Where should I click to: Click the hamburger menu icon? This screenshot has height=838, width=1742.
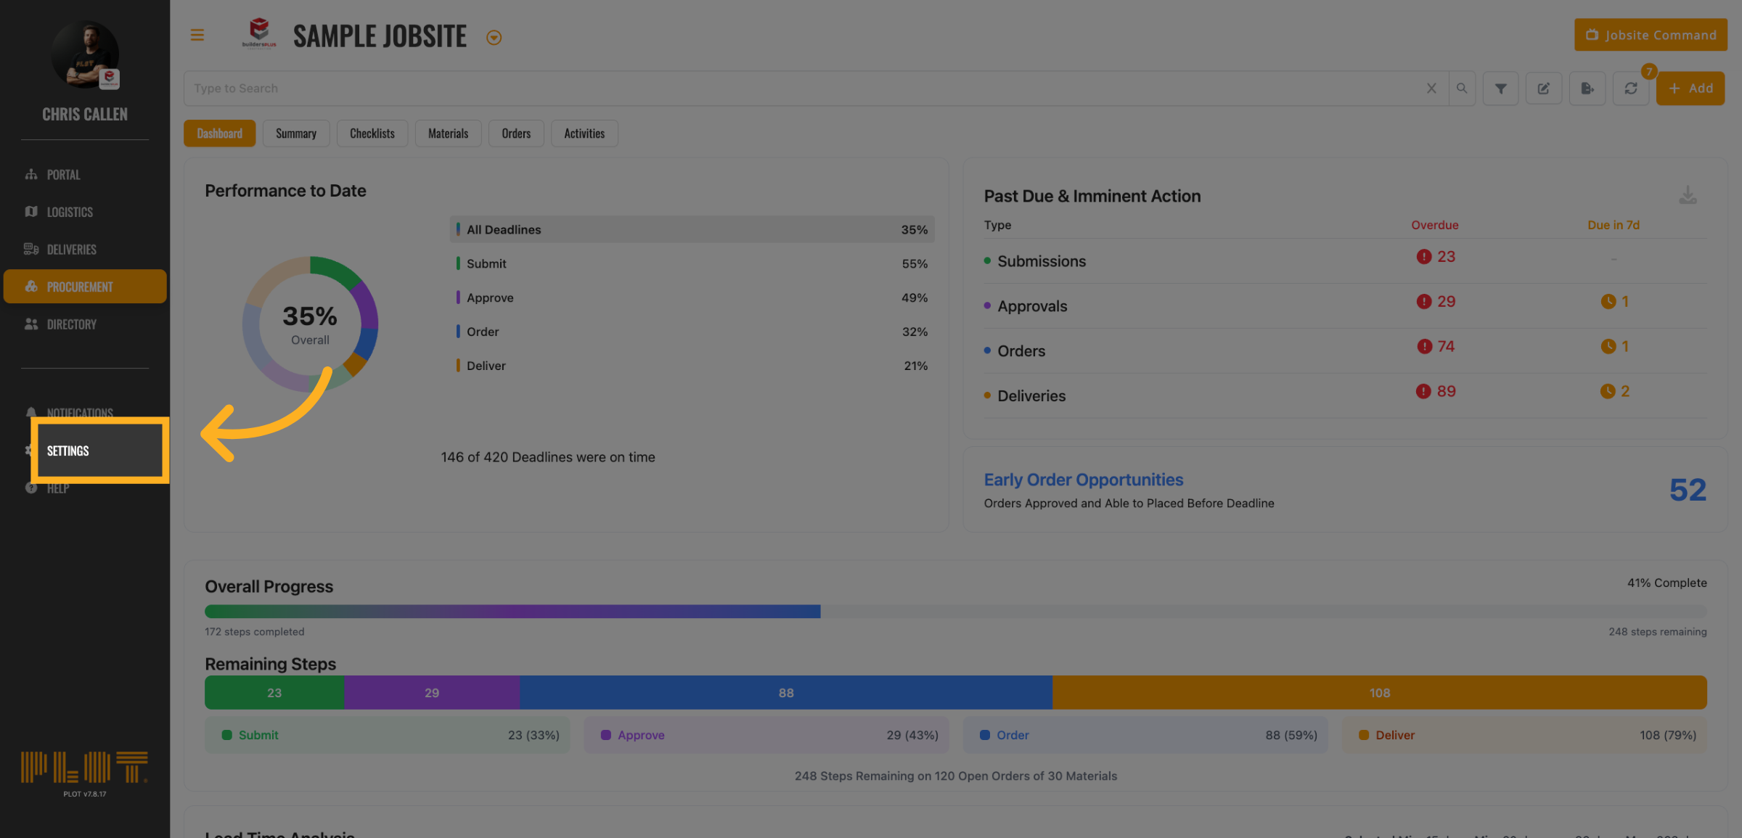coord(197,35)
